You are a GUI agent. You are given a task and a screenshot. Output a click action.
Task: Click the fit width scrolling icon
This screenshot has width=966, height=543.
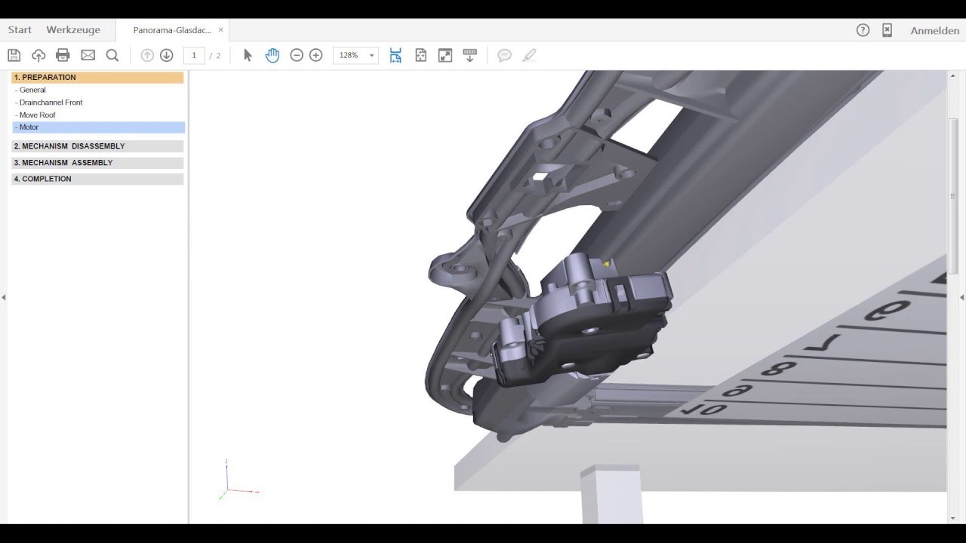click(x=395, y=55)
